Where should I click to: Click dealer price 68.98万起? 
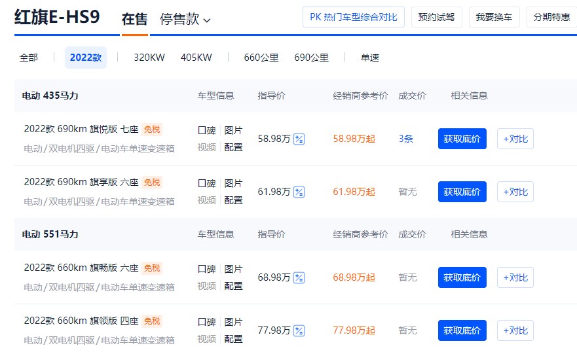(354, 277)
